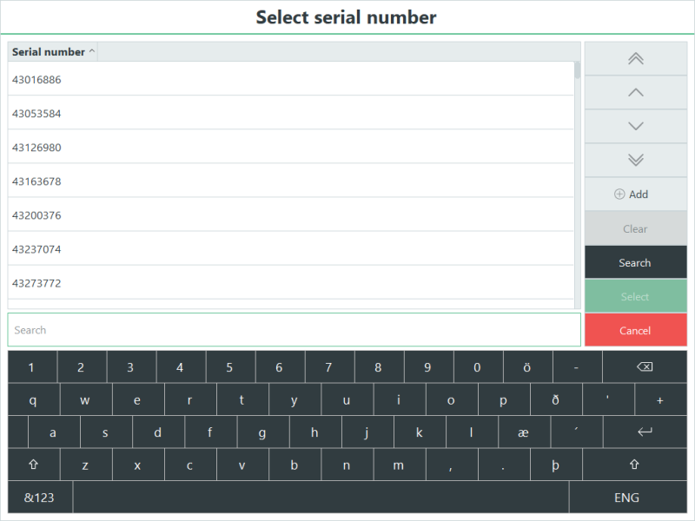Image resolution: width=695 pixels, height=521 pixels.
Task: Move down one row with down chevron
Action: pyautogui.click(x=636, y=126)
